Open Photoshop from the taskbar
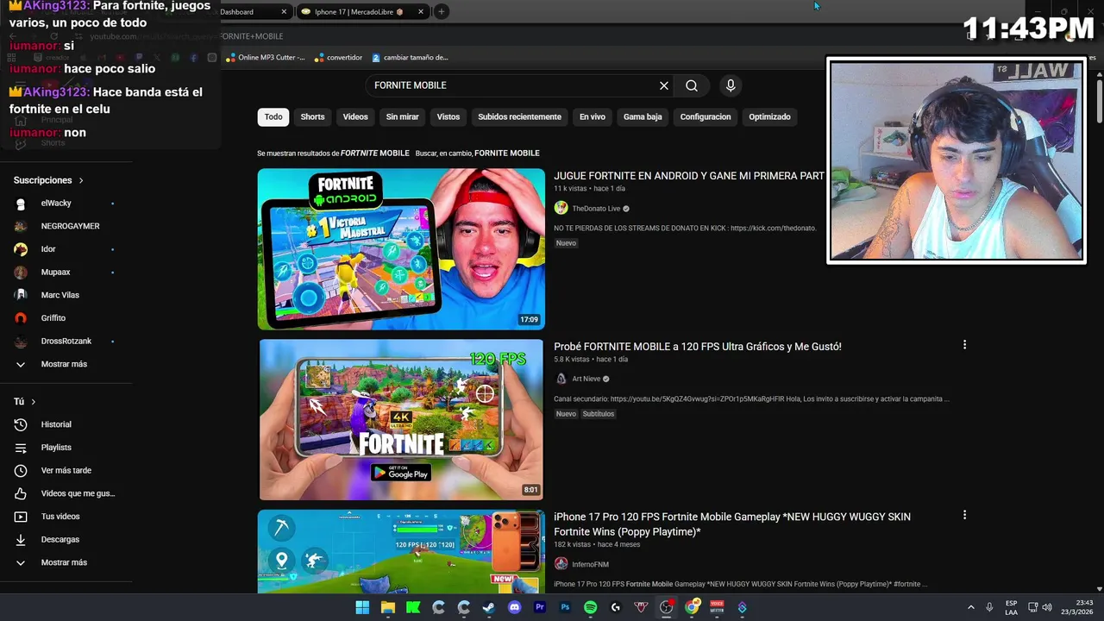 pos(565,607)
